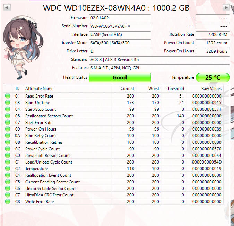
Task: Go to previous disk with left arrow
Action: (x=7, y=7)
